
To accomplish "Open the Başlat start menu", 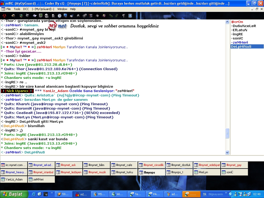I will click(x=14, y=194).
